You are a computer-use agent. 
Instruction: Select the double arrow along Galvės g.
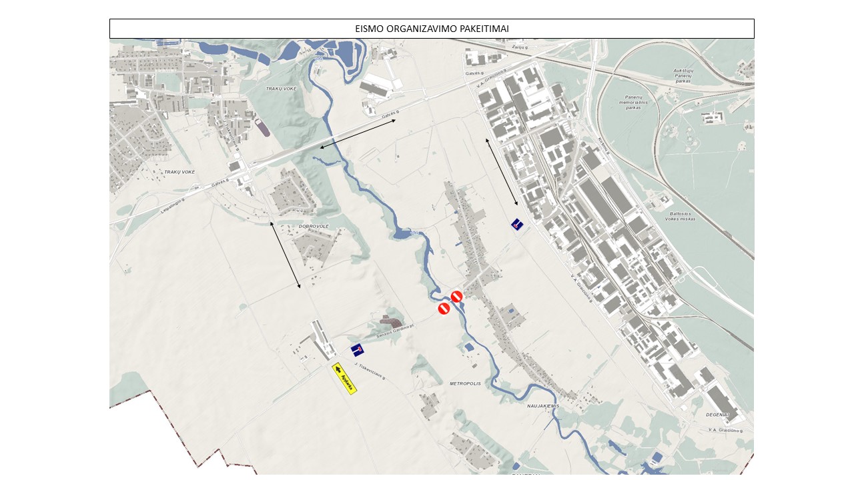[x=358, y=133]
